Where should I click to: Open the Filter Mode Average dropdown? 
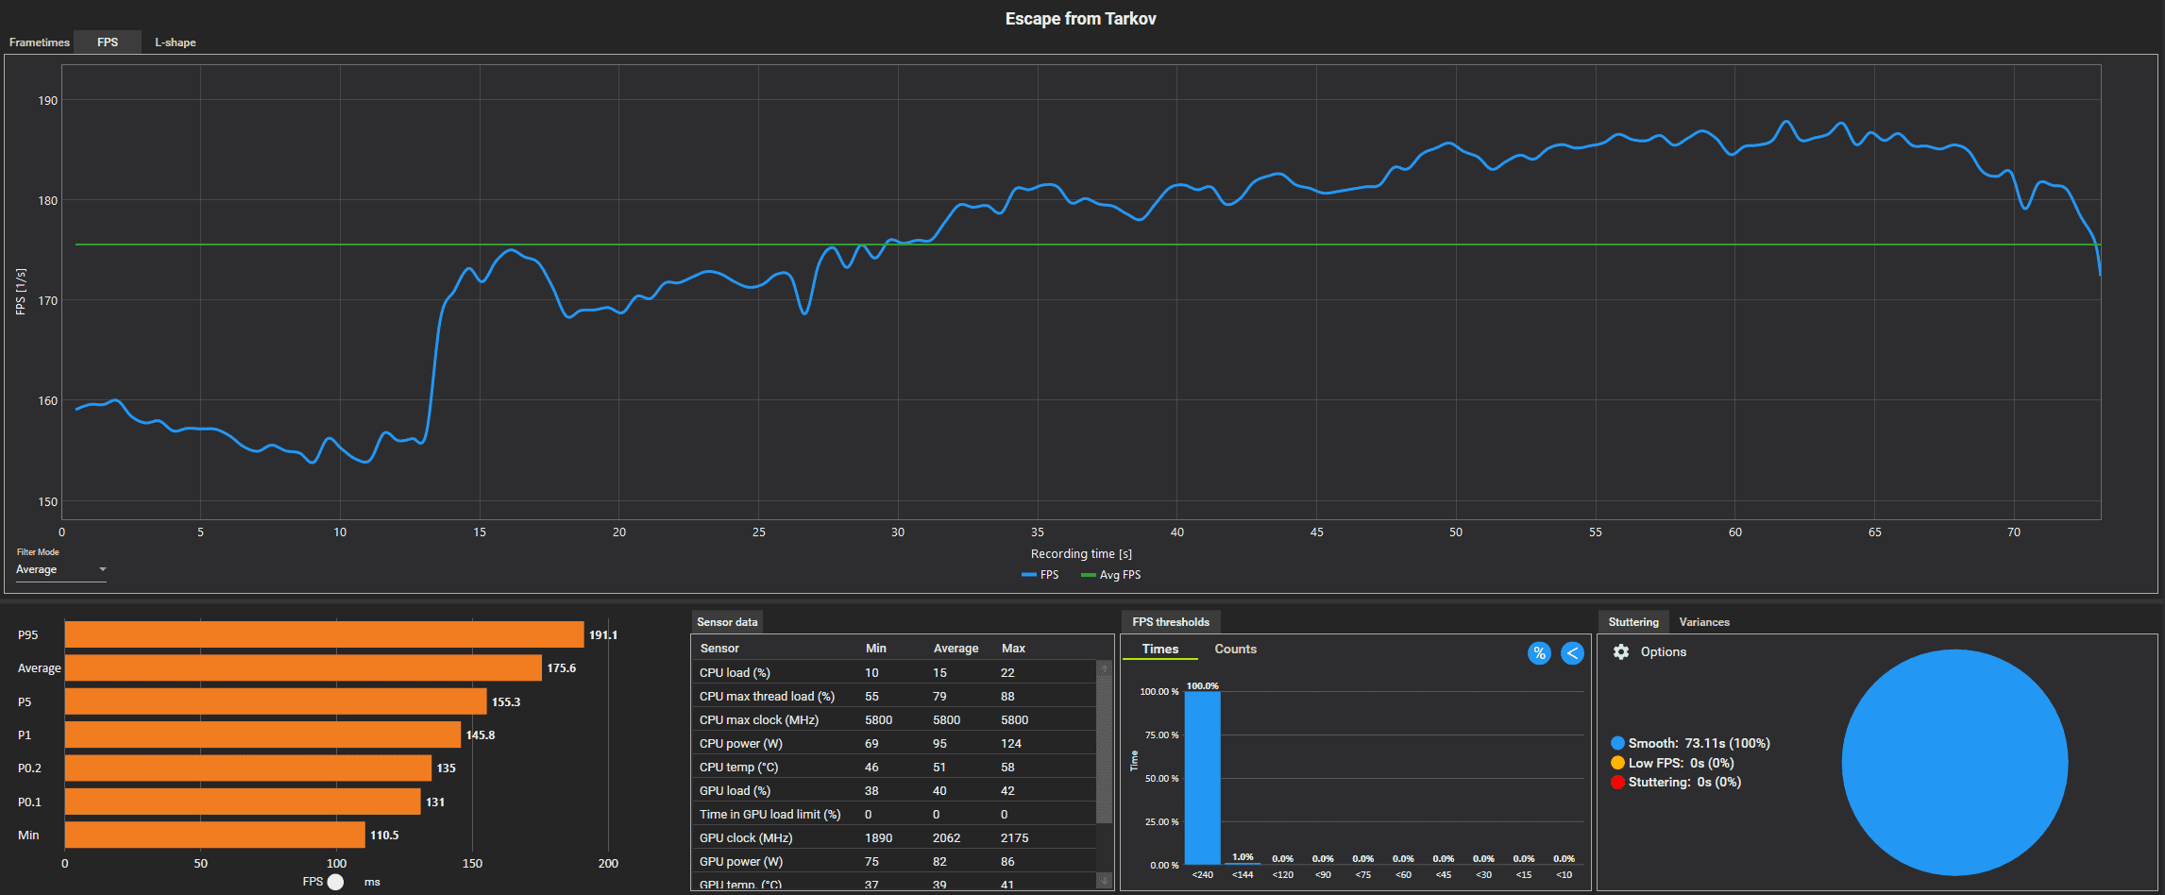coord(60,569)
